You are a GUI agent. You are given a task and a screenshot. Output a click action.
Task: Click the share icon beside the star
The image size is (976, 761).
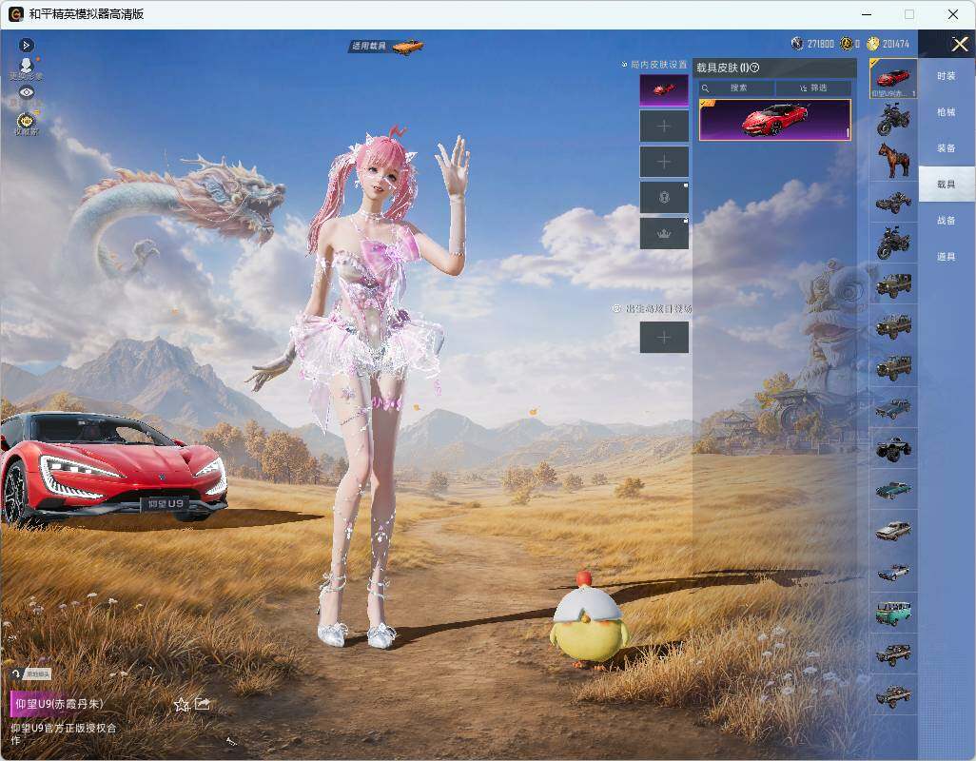pos(203,704)
